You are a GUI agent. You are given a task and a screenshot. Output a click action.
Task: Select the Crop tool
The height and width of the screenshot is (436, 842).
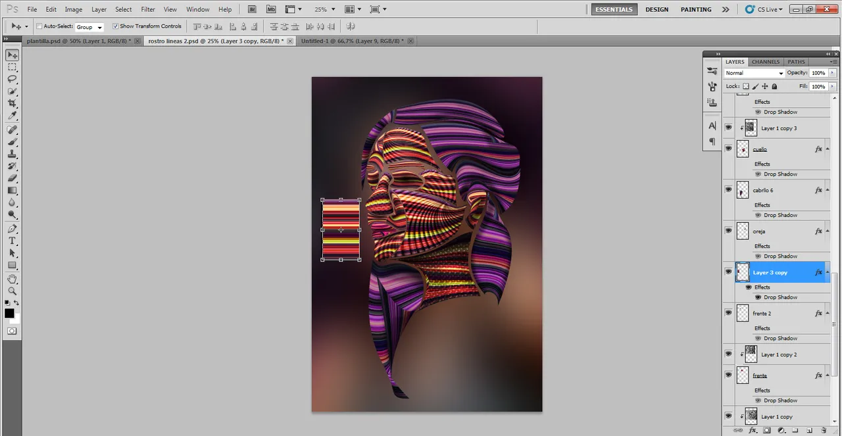tap(12, 104)
